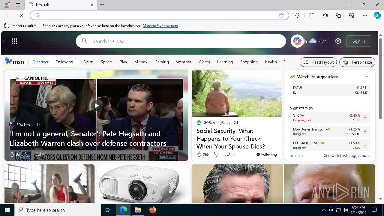The image size is (384, 216).
Task: Open the tab actions menu icon
Action: (x=18, y=5)
